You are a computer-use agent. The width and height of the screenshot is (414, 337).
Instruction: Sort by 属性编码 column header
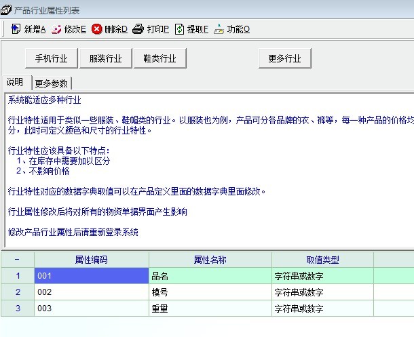point(92,260)
